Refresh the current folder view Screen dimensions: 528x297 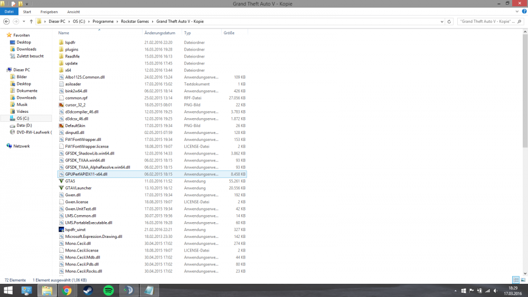tap(449, 22)
